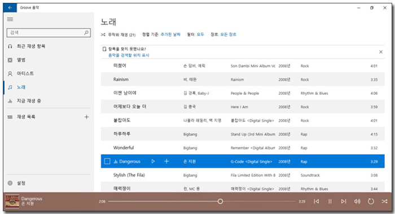Click the album G-Code <Digital Single>
Viewport: 395px width, 214px height.
click(252, 161)
